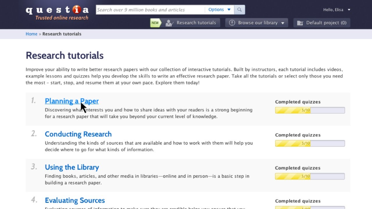Click the NEW badge beside Research tutorials
372x209 pixels.
coord(155,23)
